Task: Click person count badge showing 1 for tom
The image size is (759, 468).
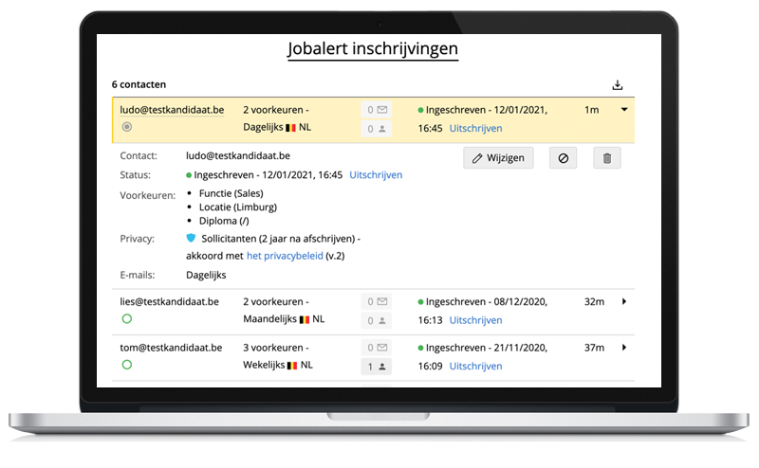Action: [376, 366]
